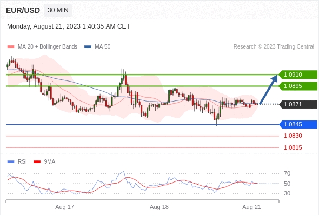Select the 1.0895 resistance price tag
The image size is (319, 216).
click(298, 86)
